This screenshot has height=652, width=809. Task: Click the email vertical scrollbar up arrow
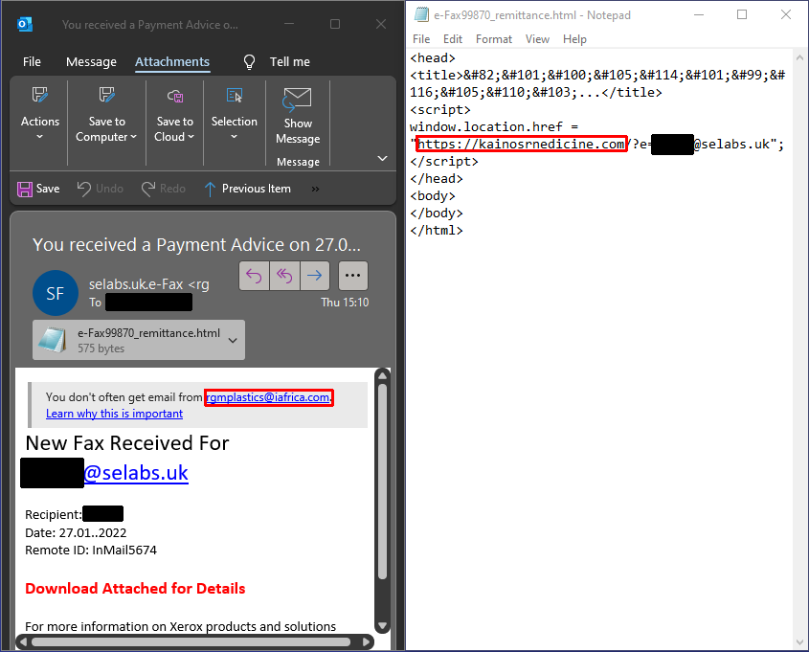coord(382,376)
